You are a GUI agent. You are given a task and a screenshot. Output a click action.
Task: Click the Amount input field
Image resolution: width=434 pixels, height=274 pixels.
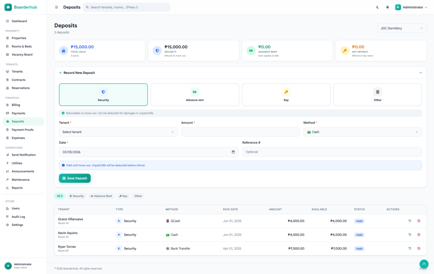click(240, 132)
